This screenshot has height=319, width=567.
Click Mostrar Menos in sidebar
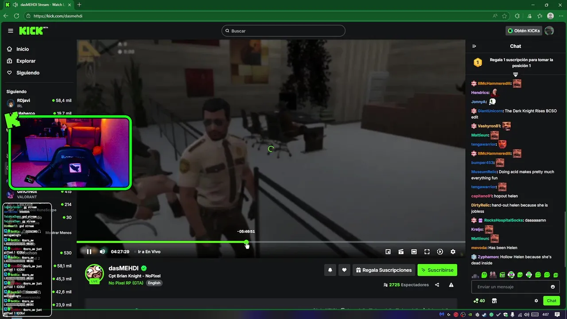coord(58,233)
